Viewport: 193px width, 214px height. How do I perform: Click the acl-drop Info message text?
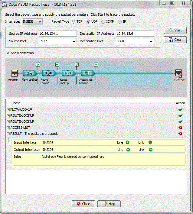pyautogui.click(x=73, y=157)
